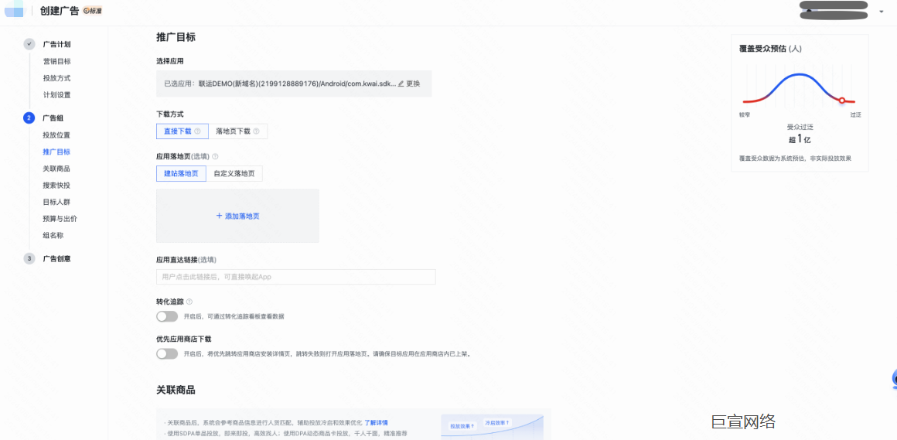Click the help icon beside 落地页下载
The image size is (897, 440).
tap(256, 131)
